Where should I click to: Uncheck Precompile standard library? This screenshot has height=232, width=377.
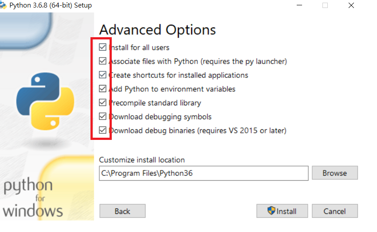pyautogui.click(x=102, y=102)
